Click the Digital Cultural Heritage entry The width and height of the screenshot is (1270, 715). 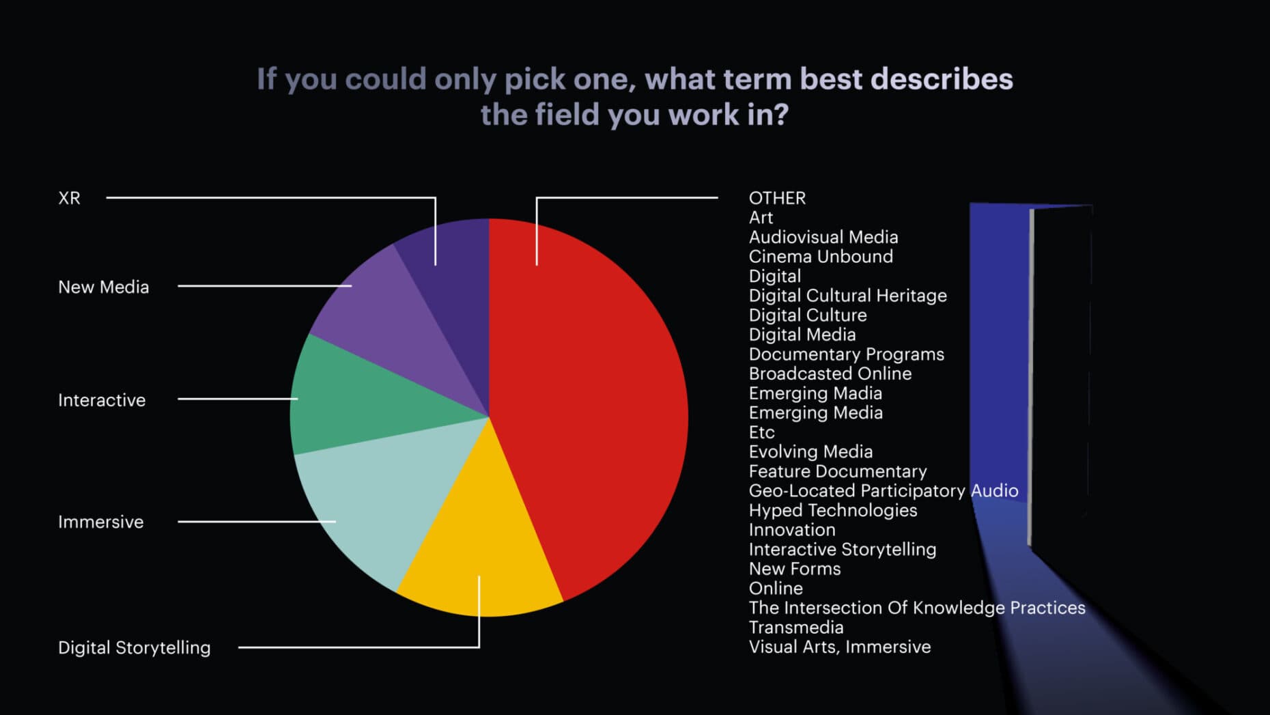[847, 296]
